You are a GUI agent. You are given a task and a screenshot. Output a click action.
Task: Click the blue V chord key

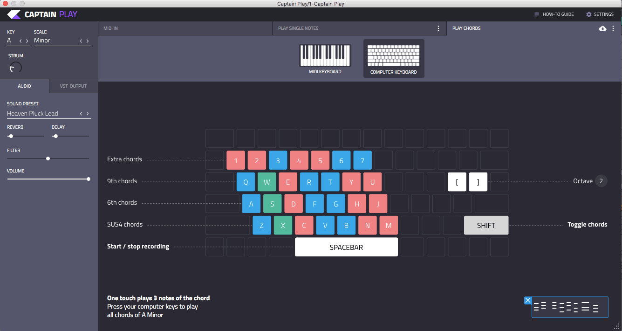[x=325, y=225]
